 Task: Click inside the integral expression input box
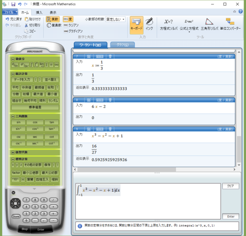[148, 201]
